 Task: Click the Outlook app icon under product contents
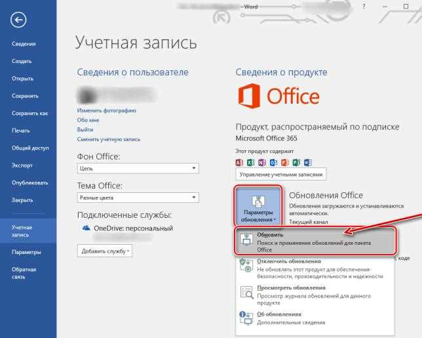pos(273,163)
